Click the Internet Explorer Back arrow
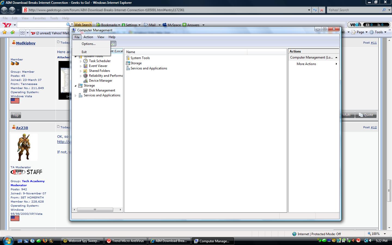 pyautogui.click(x=4, y=10)
